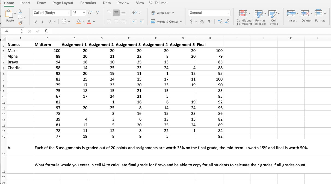Click the Comma style icon
The height and width of the screenshot is (184, 331).
click(209, 22)
